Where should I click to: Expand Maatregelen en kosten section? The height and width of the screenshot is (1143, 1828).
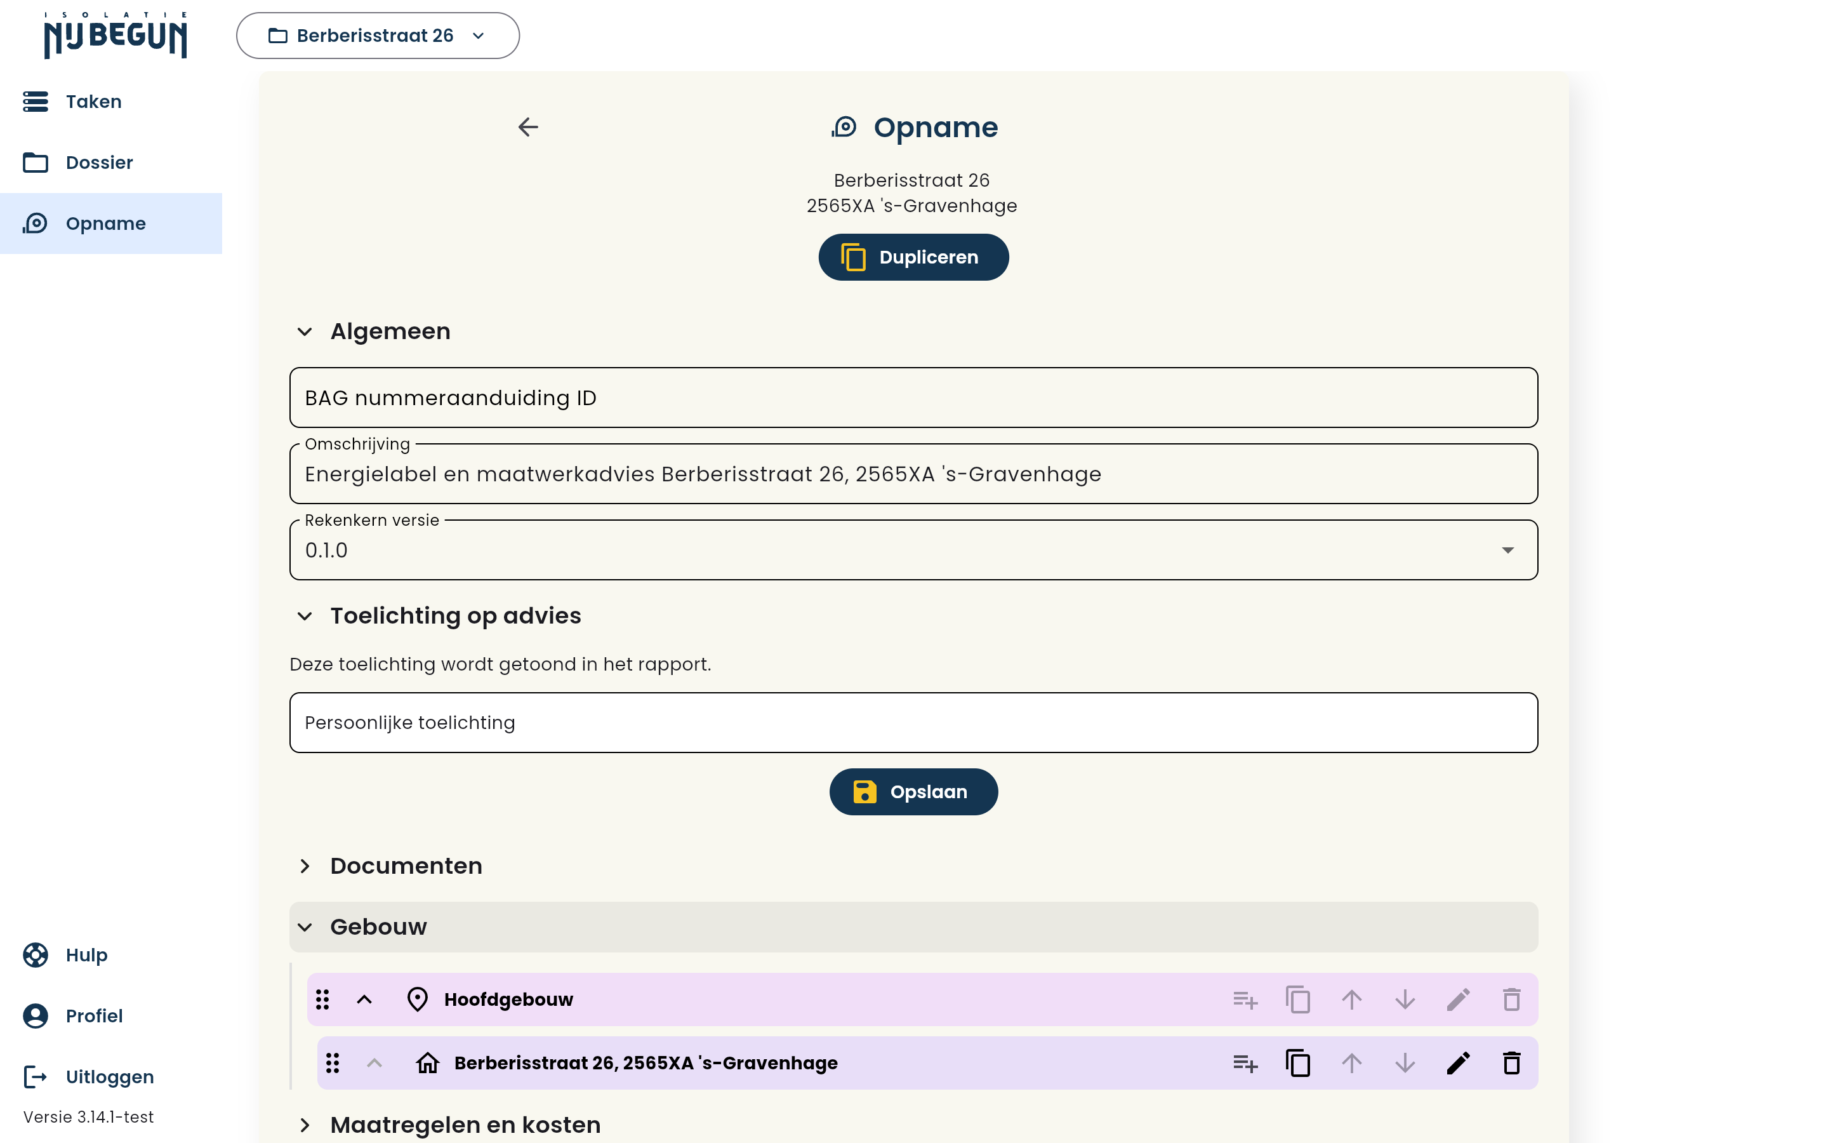pos(305,1125)
